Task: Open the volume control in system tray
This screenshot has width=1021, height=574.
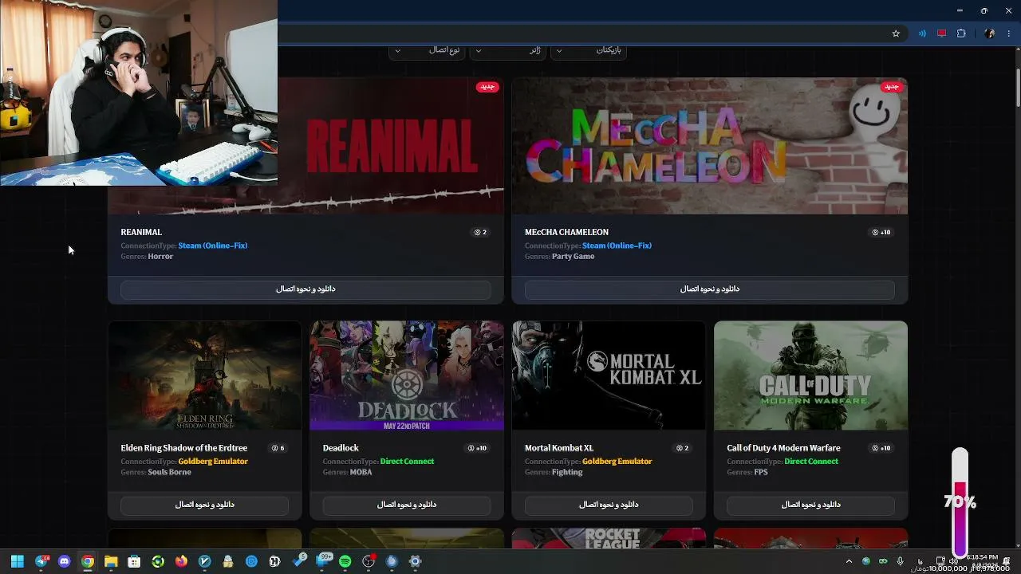Action: point(953,561)
